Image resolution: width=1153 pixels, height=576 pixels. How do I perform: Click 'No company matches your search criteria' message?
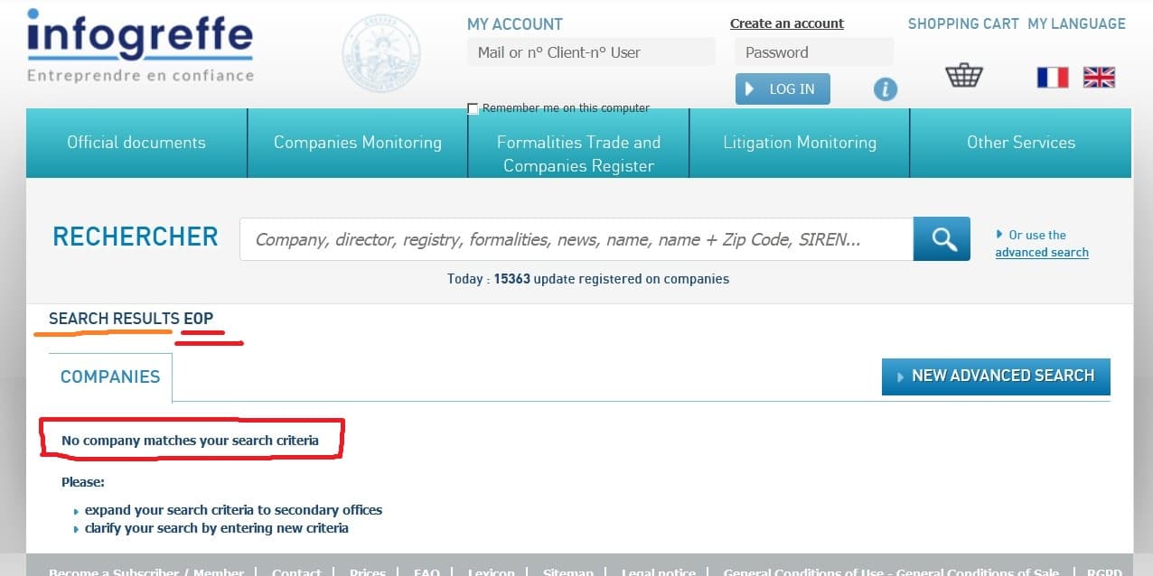pyautogui.click(x=190, y=441)
